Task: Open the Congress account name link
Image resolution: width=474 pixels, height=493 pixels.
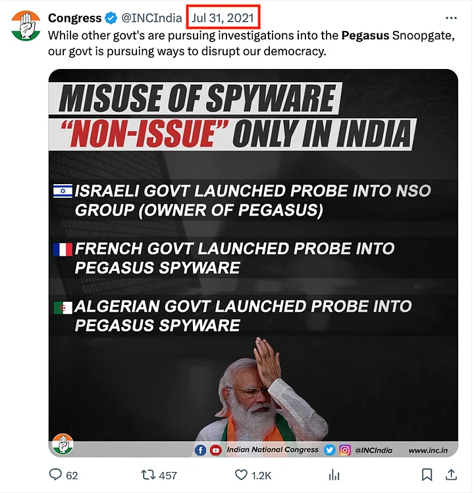Action: pos(75,18)
